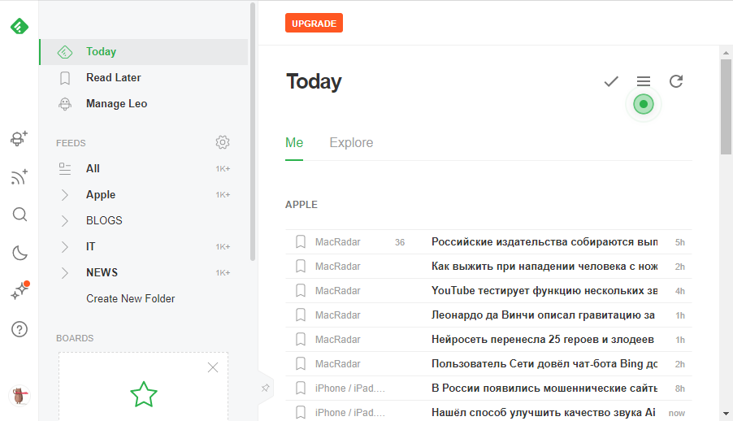Bookmark the Нейросеть перенесла article
Viewport: 733px width, 421px height.
pos(301,339)
